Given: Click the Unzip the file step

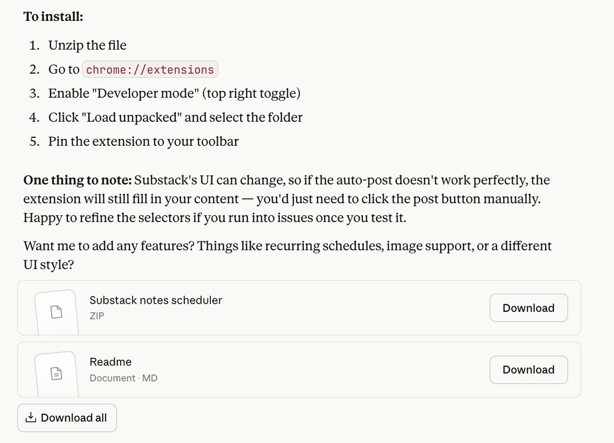Looking at the screenshot, I should [87, 45].
